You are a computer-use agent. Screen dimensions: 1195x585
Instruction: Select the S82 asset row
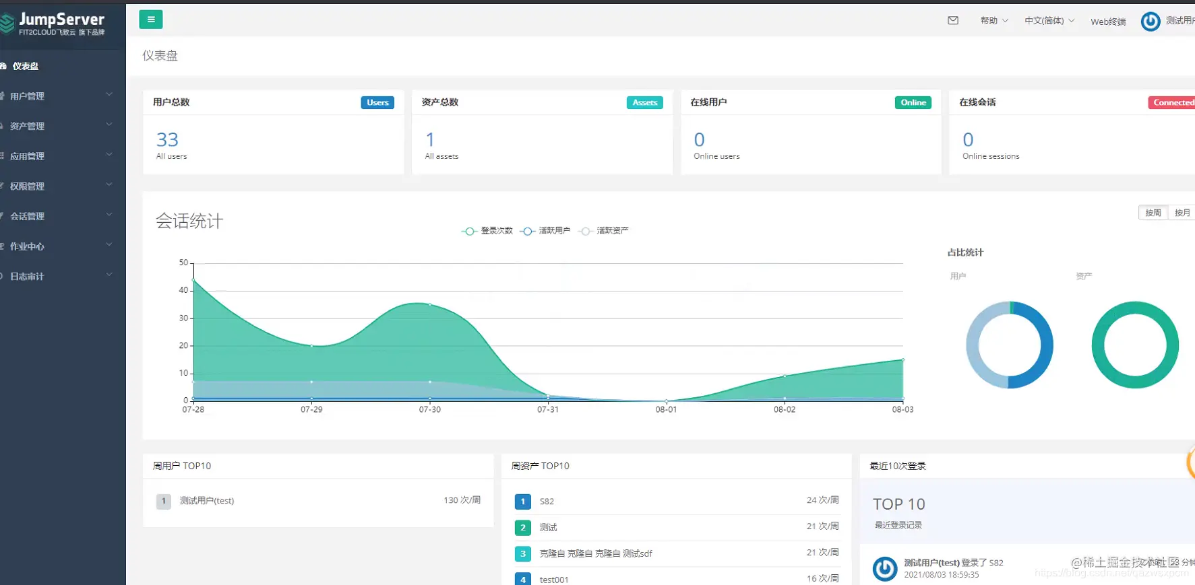pyautogui.click(x=677, y=502)
